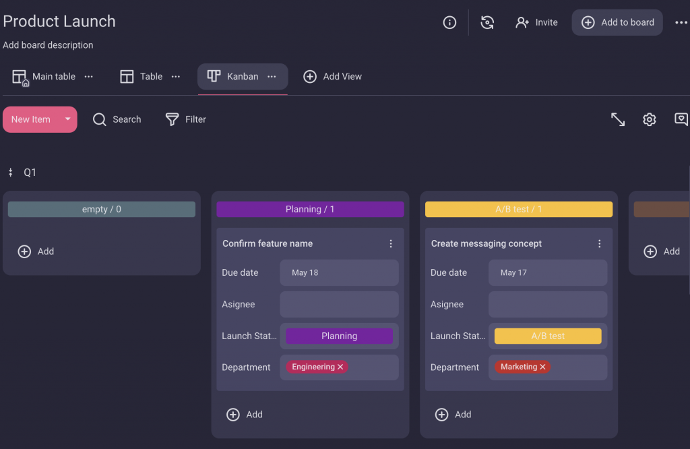Screen dimensions: 690x449
Task: Click the Add to board button
Action: pyautogui.click(x=617, y=22)
